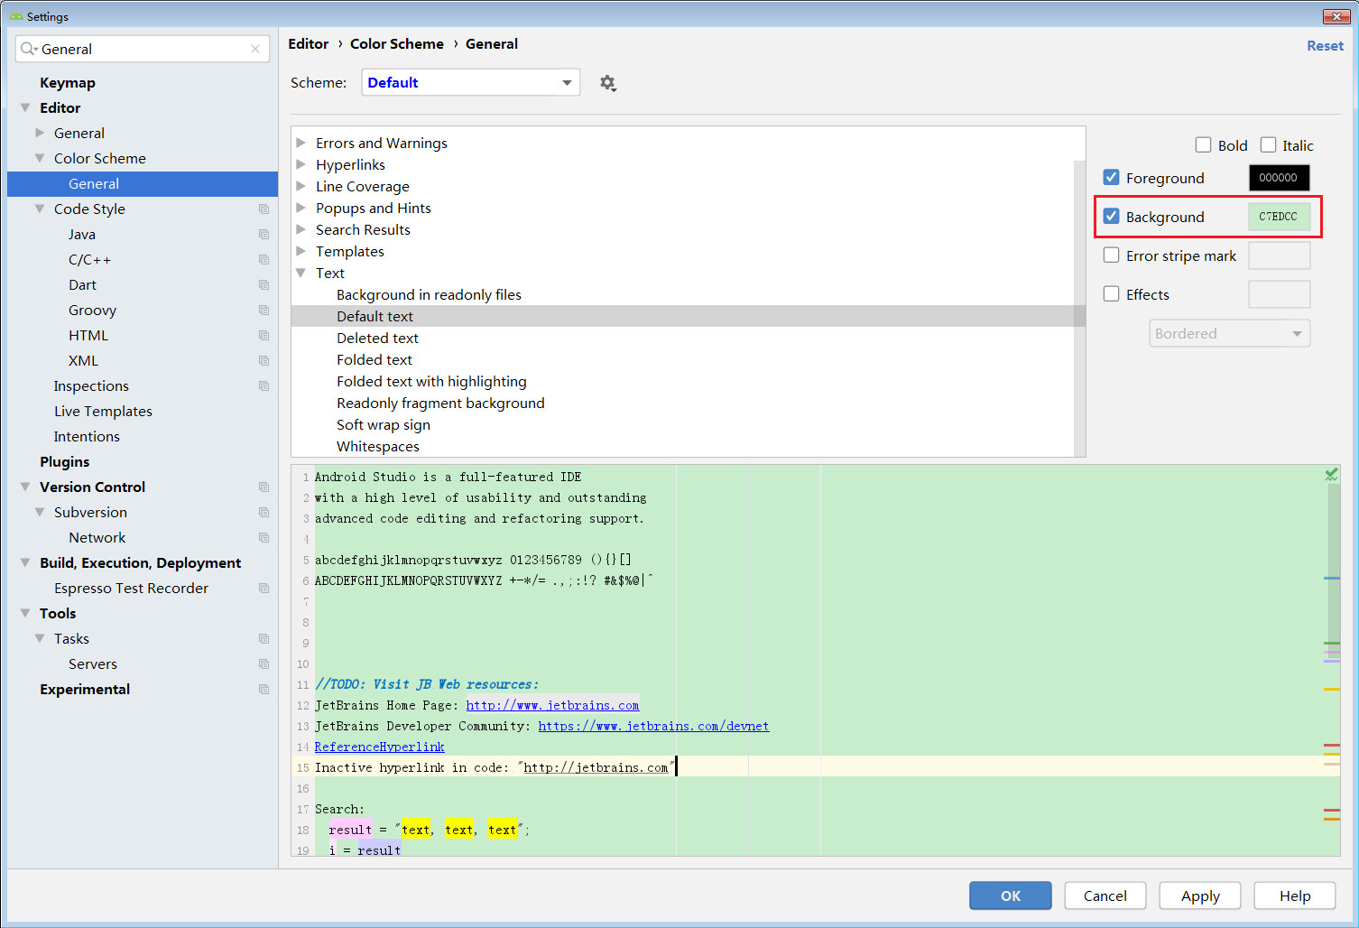1359x928 pixels.
Task: Click the gear icon beside the Scheme dropdown
Action: click(607, 83)
